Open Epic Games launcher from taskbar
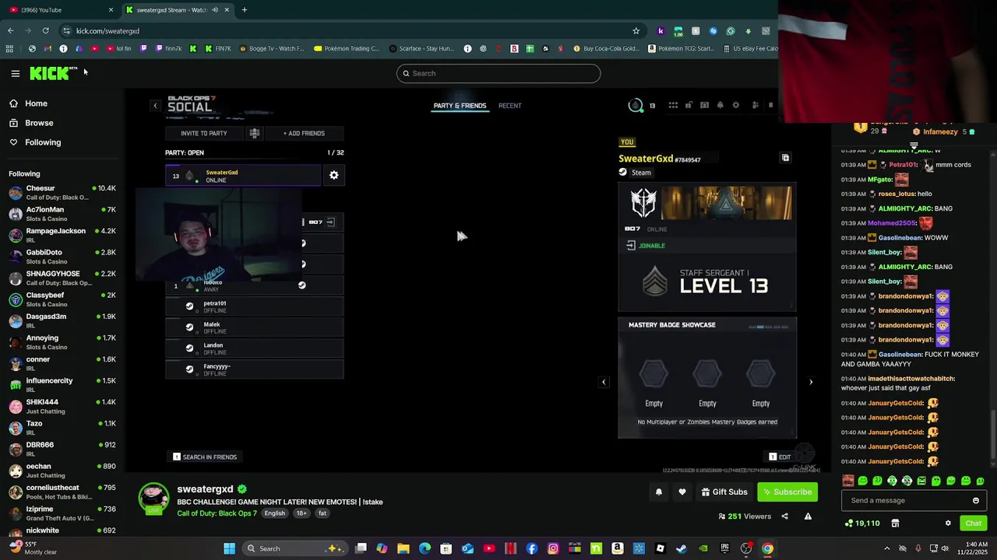 (724, 548)
